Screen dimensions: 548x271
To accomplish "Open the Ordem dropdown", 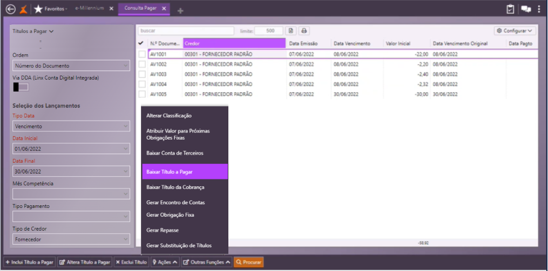I will [71, 66].
